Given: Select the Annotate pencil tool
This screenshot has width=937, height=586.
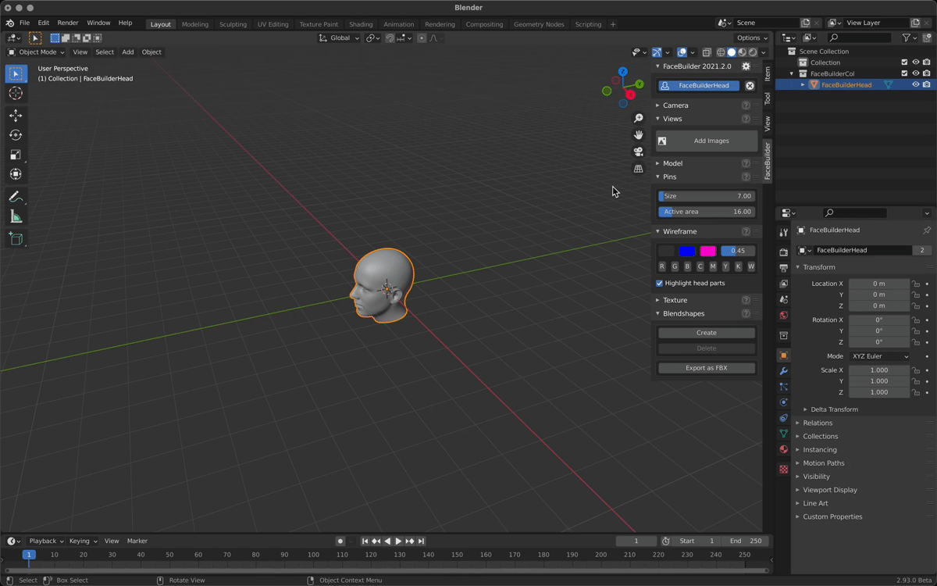Looking at the screenshot, I should (16, 197).
